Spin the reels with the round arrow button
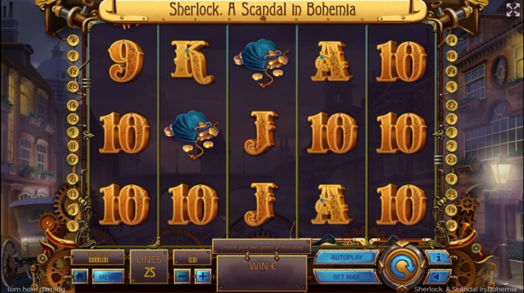Image resolution: width=524 pixels, height=293 pixels. pyautogui.click(x=402, y=266)
